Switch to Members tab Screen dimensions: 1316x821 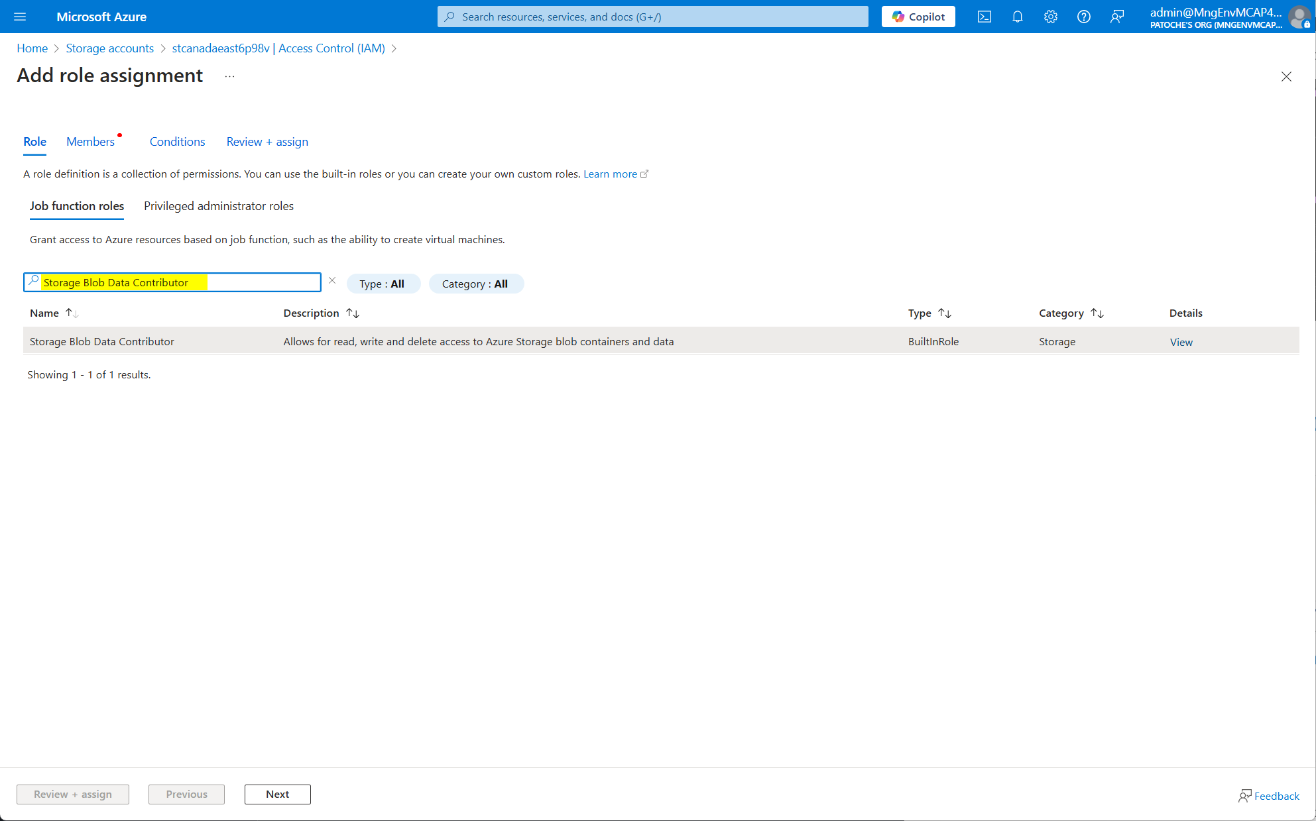[91, 142]
